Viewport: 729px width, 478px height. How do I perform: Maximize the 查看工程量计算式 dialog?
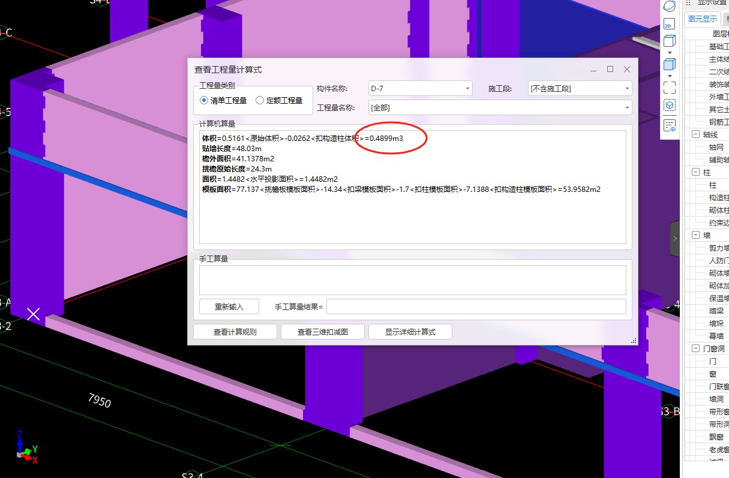coord(610,70)
